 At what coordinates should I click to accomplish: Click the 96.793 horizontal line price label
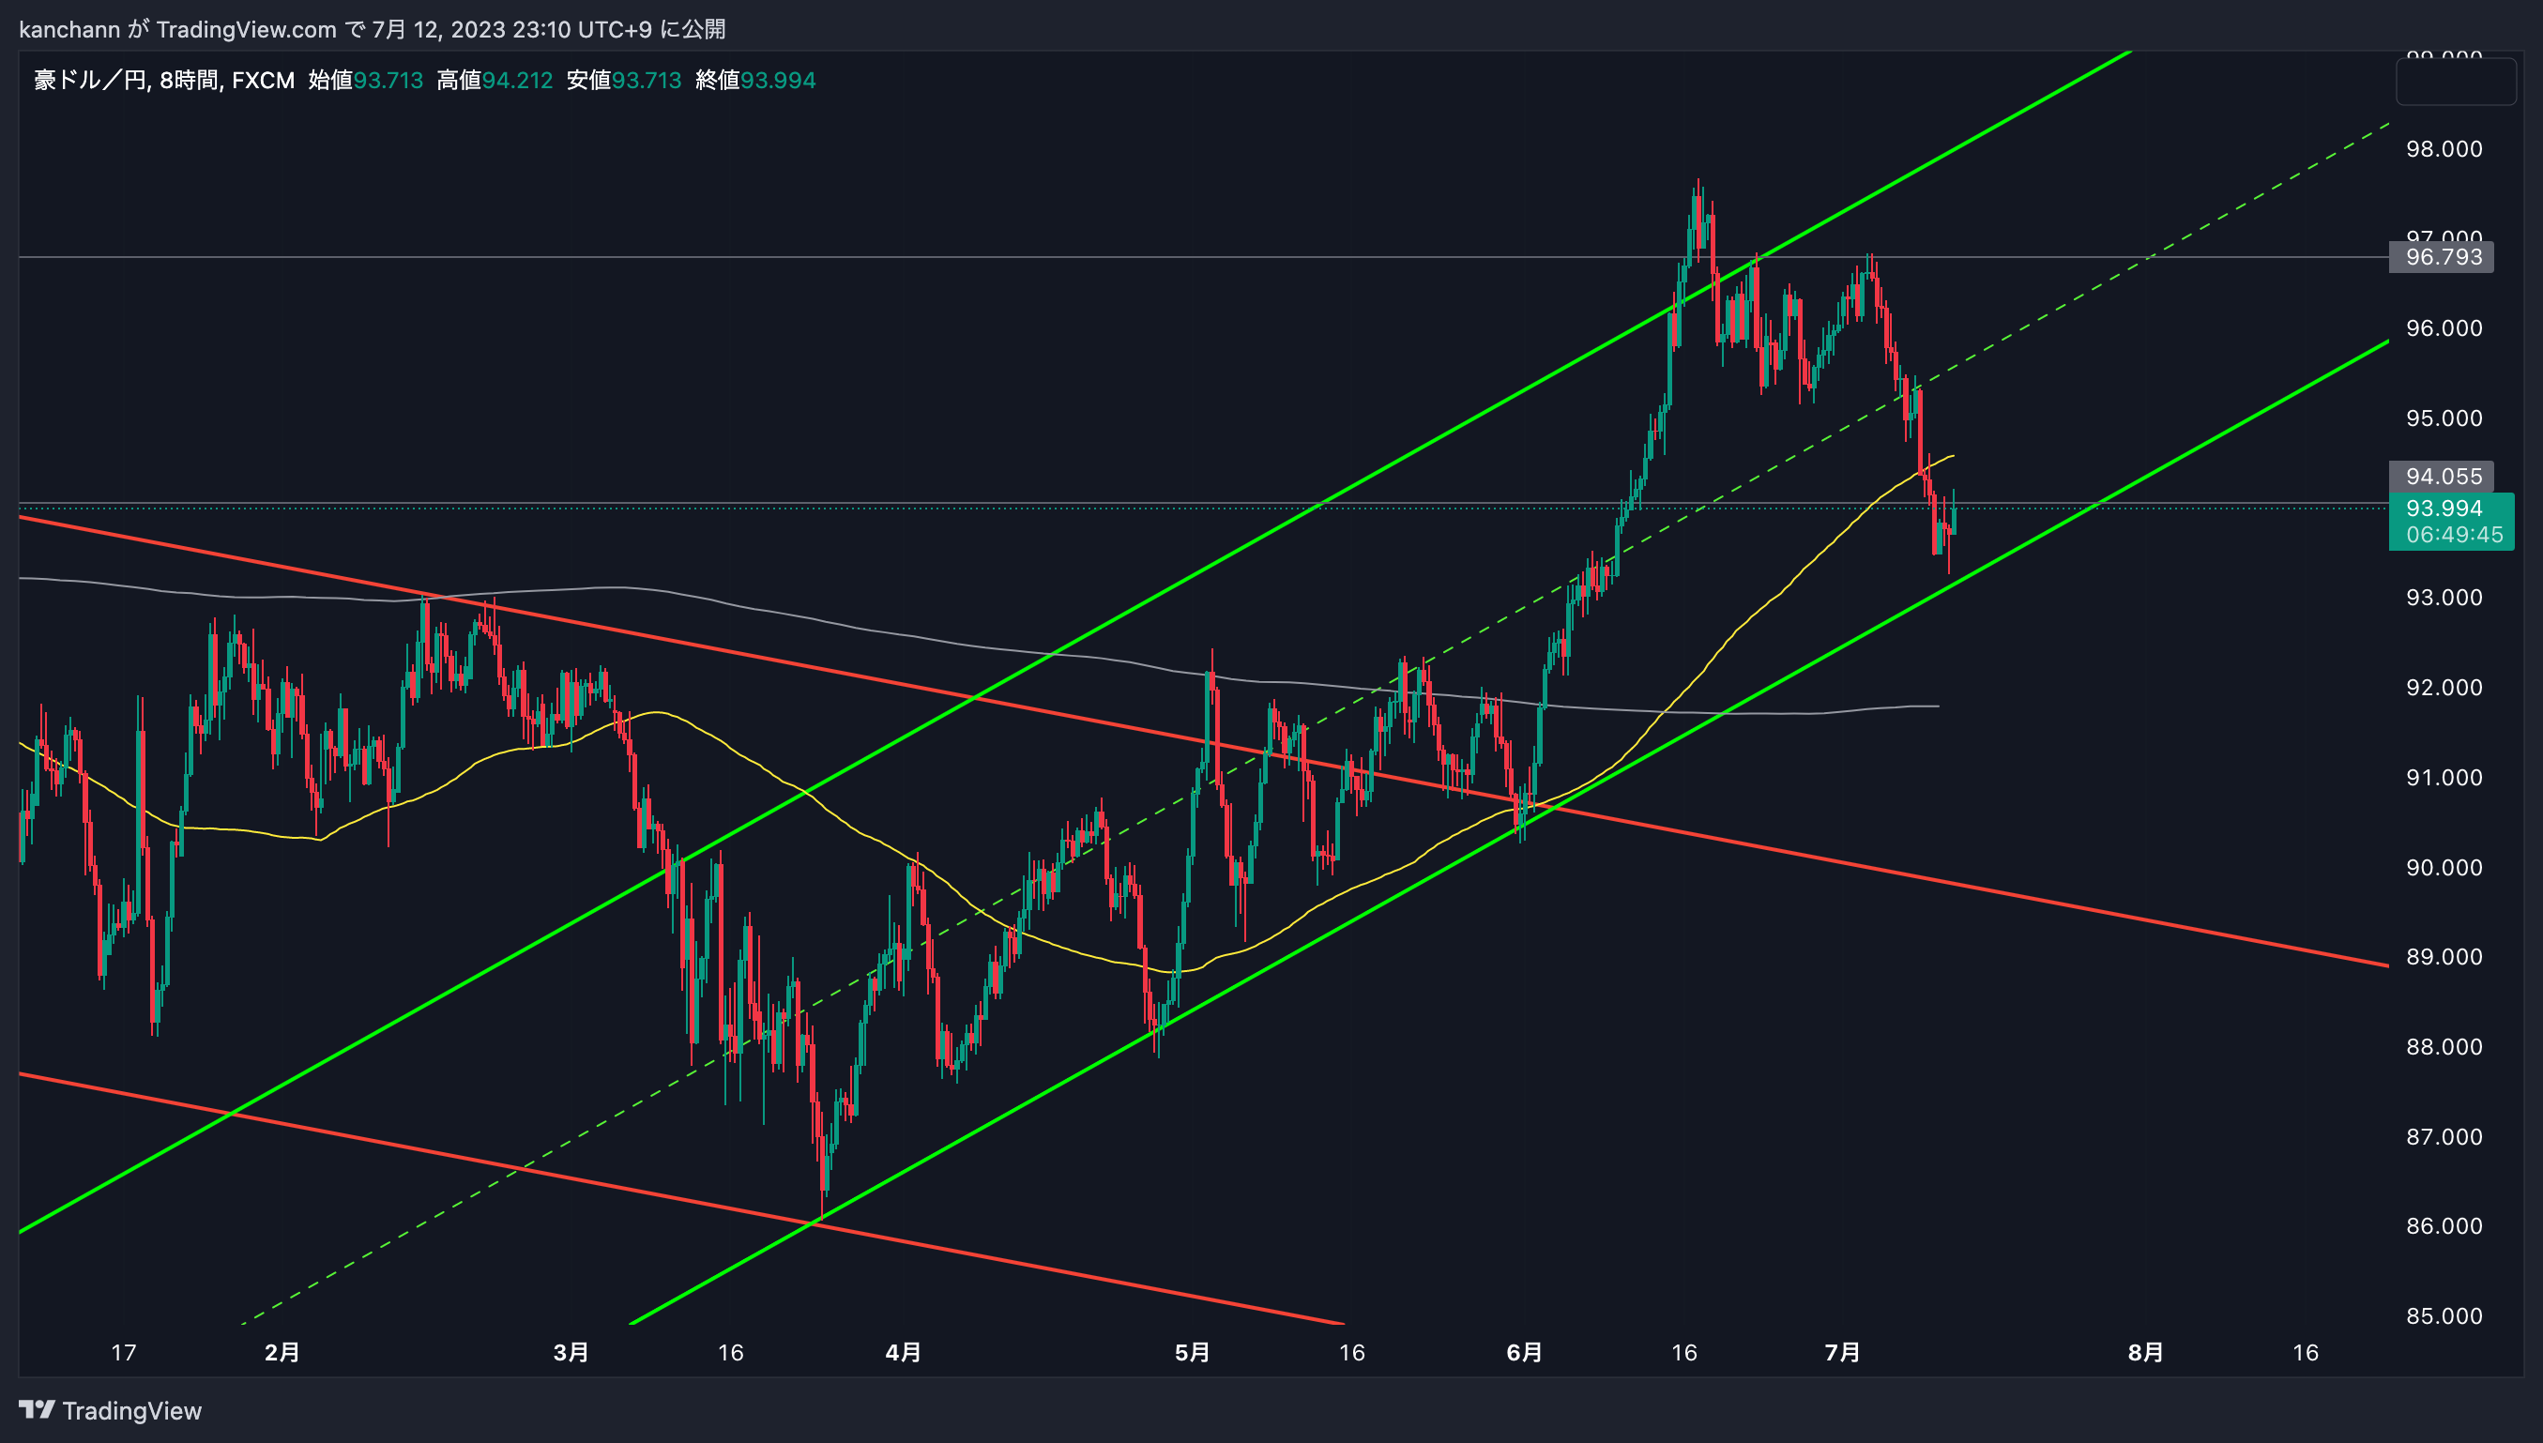(2442, 258)
